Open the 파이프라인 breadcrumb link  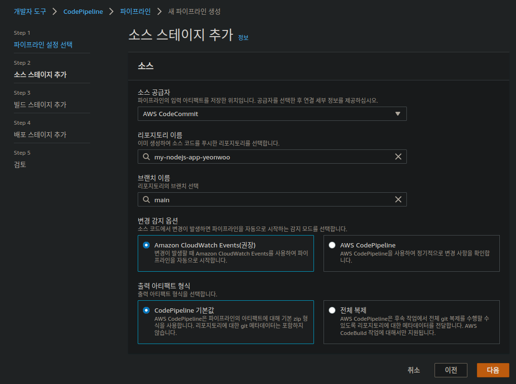pos(135,11)
